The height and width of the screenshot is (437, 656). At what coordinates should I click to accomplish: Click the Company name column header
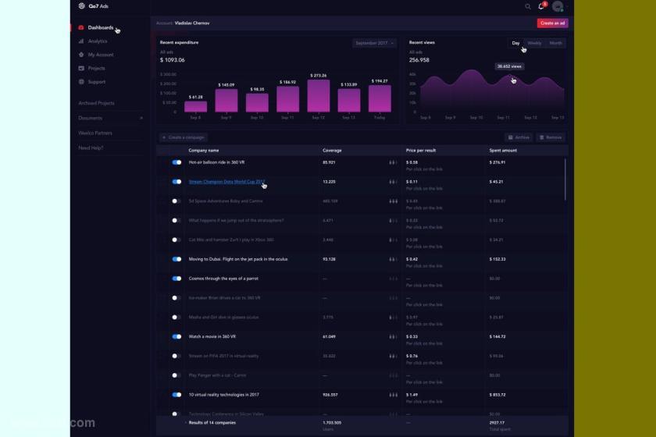pyautogui.click(x=204, y=150)
